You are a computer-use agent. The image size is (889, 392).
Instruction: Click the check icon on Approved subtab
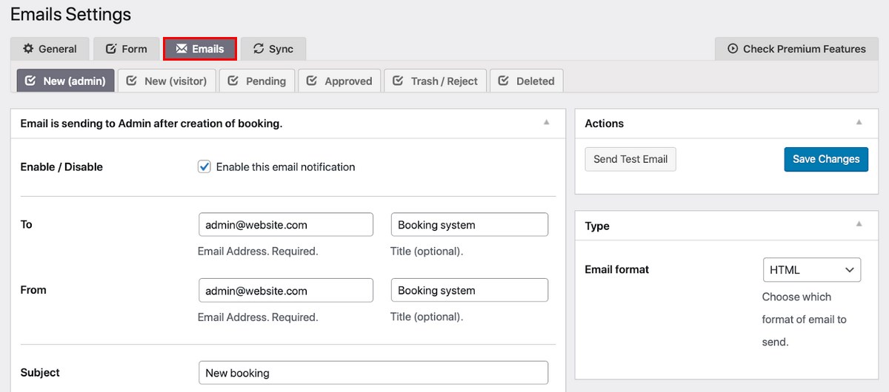point(312,81)
